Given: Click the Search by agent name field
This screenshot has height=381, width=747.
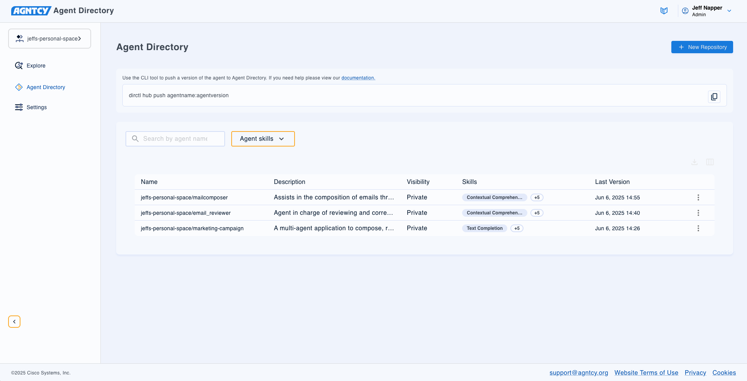Looking at the screenshot, I should click(x=175, y=139).
